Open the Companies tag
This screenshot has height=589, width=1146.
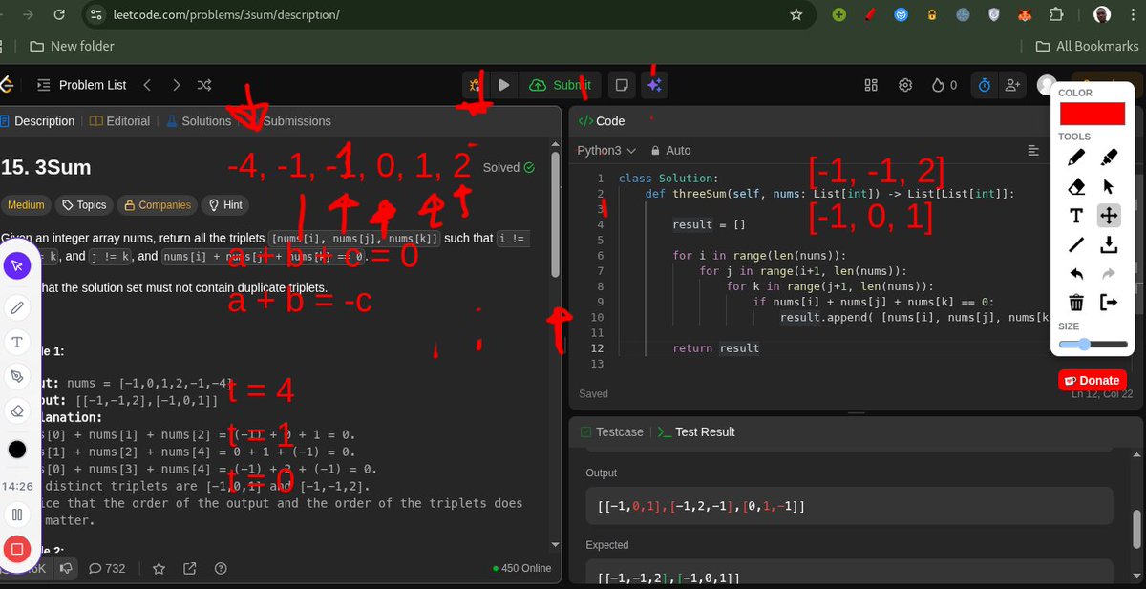(156, 205)
